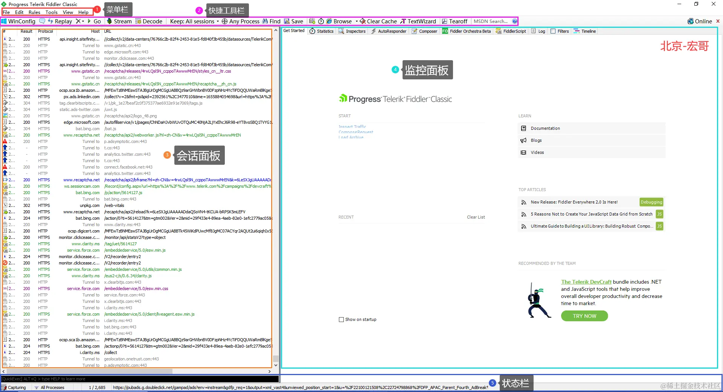
Task: Open the Rules menu
Action: tap(34, 12)
